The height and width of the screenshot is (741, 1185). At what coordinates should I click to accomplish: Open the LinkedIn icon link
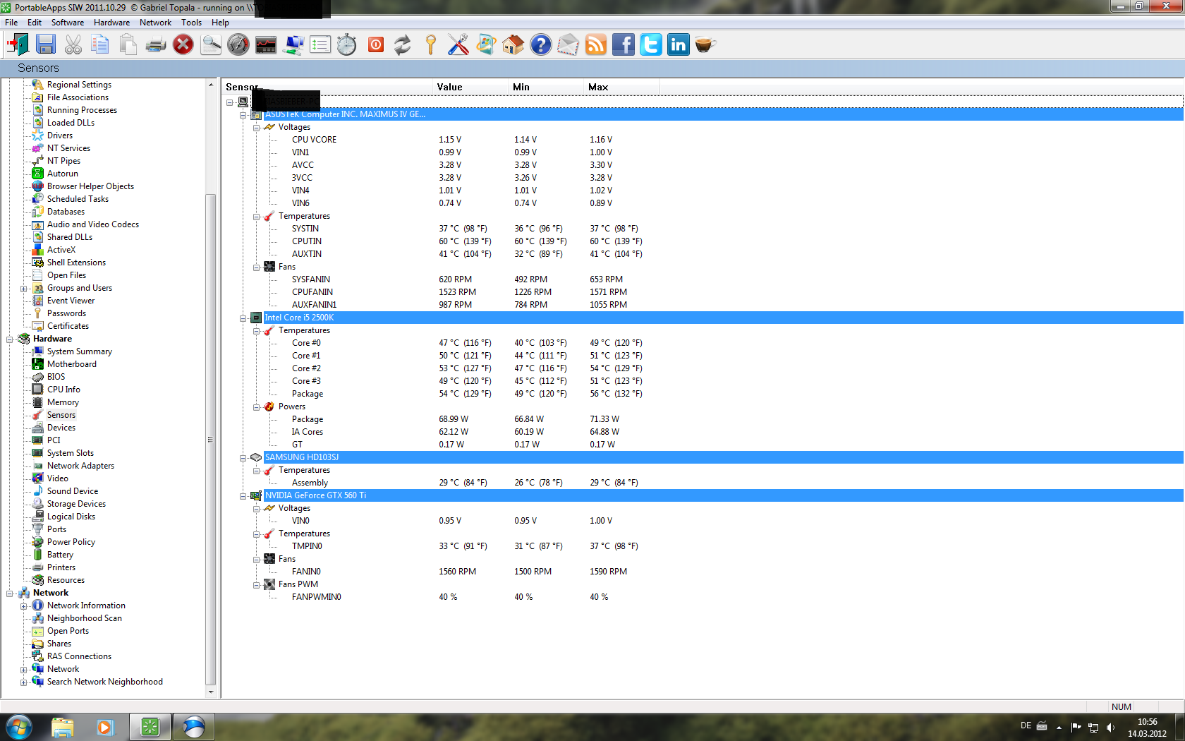point(679,45)
